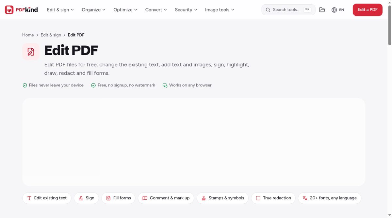Click the stamp icon in Stamps & symbols
Viewport: 392px width, 218px height.
[204, 198]
